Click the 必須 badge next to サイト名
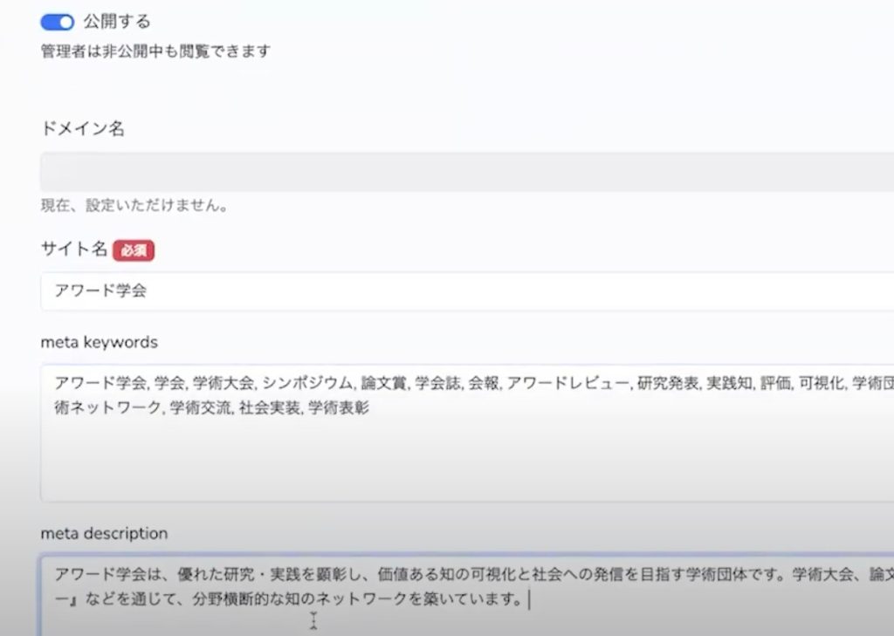 [x=134, y=250]
